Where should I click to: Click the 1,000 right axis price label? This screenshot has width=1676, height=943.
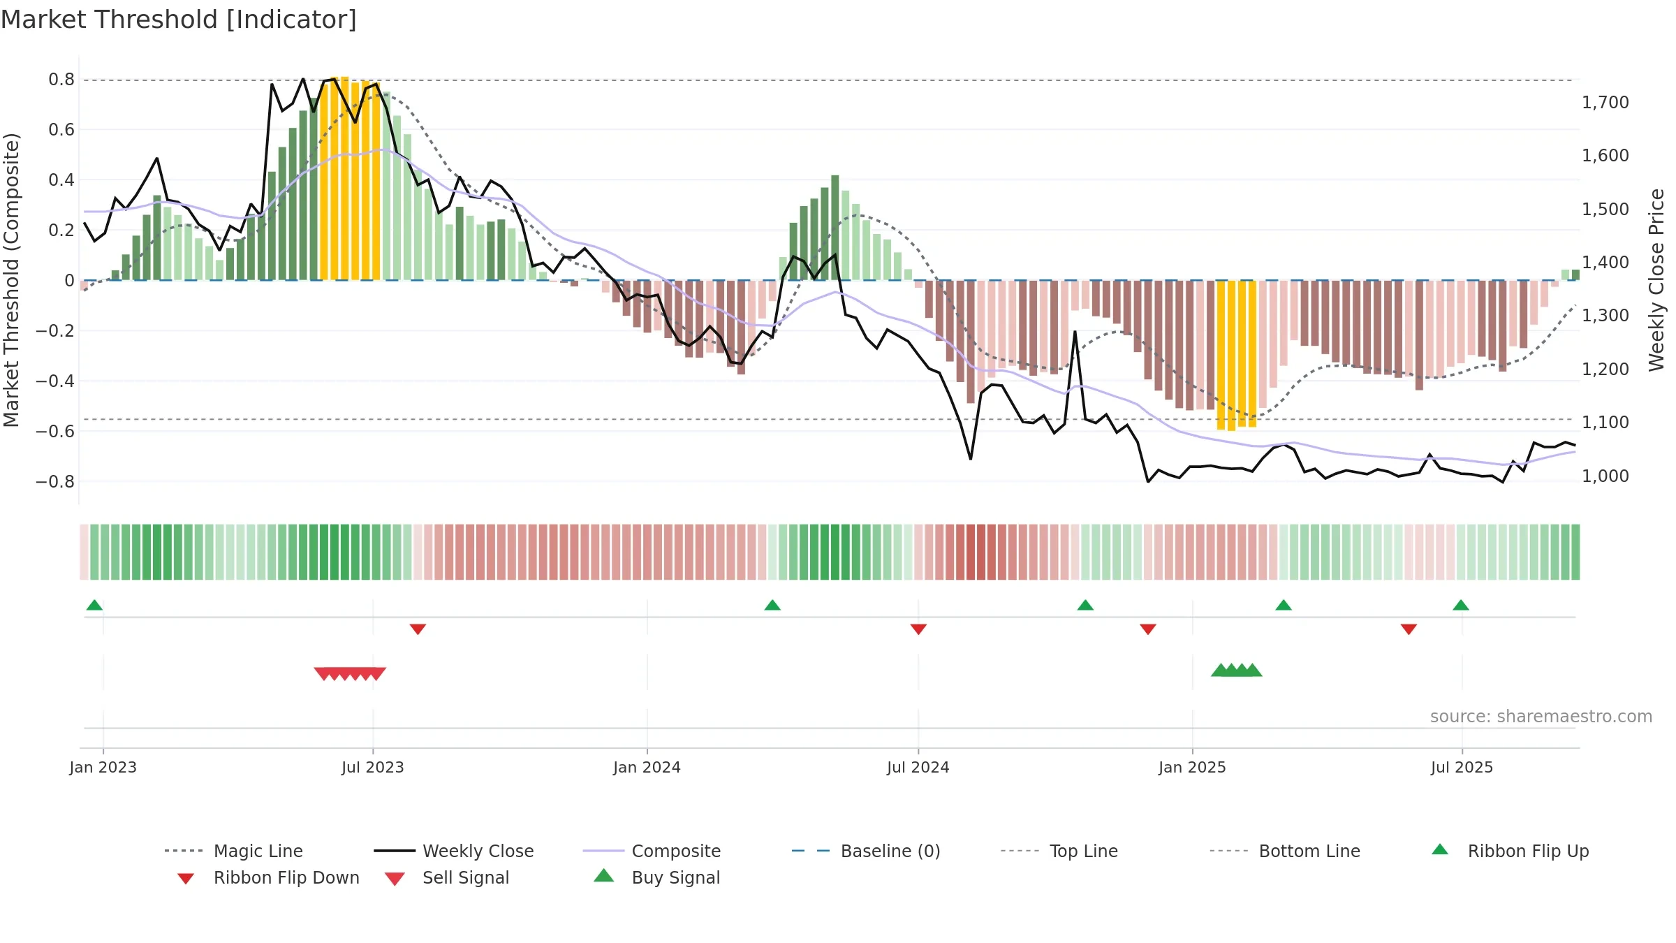pos(1605,476)
